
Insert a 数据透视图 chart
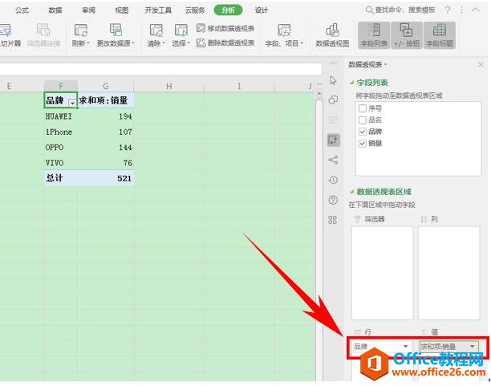(333, 35)
